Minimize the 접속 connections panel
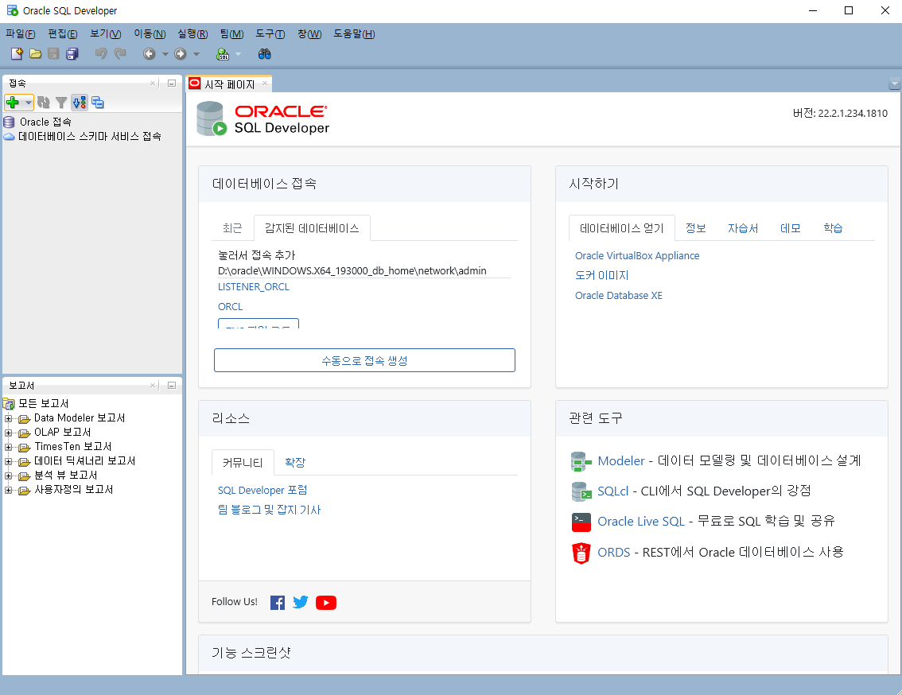The width and height of the screenshot is (902, 695). pos(172,83)
